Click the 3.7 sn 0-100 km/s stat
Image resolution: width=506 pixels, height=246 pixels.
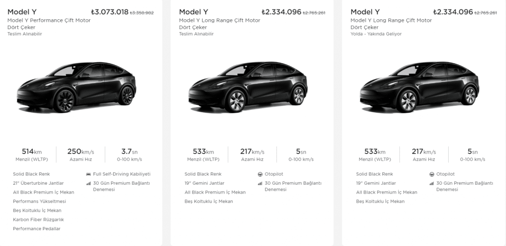tap(129, 155)
